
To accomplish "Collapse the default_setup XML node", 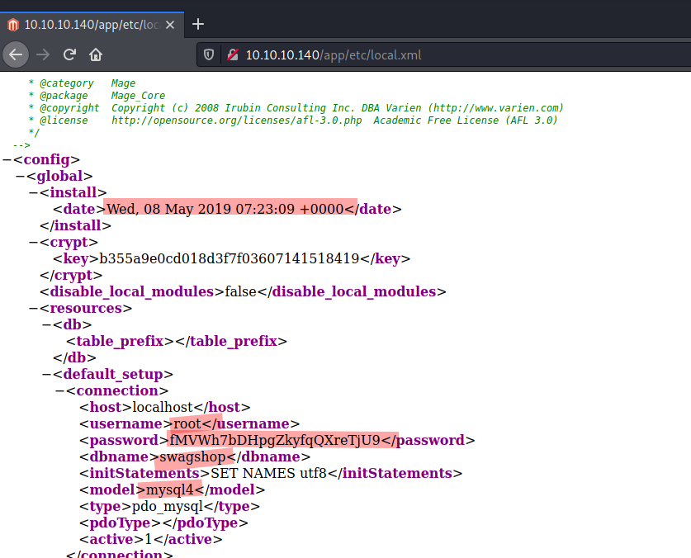I will pyautogui.click(x=47, y=375).
